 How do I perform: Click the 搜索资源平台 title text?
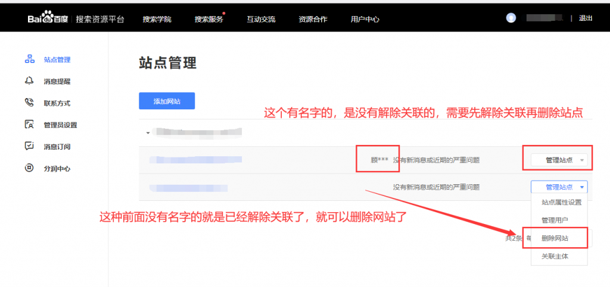coord(100,19)
